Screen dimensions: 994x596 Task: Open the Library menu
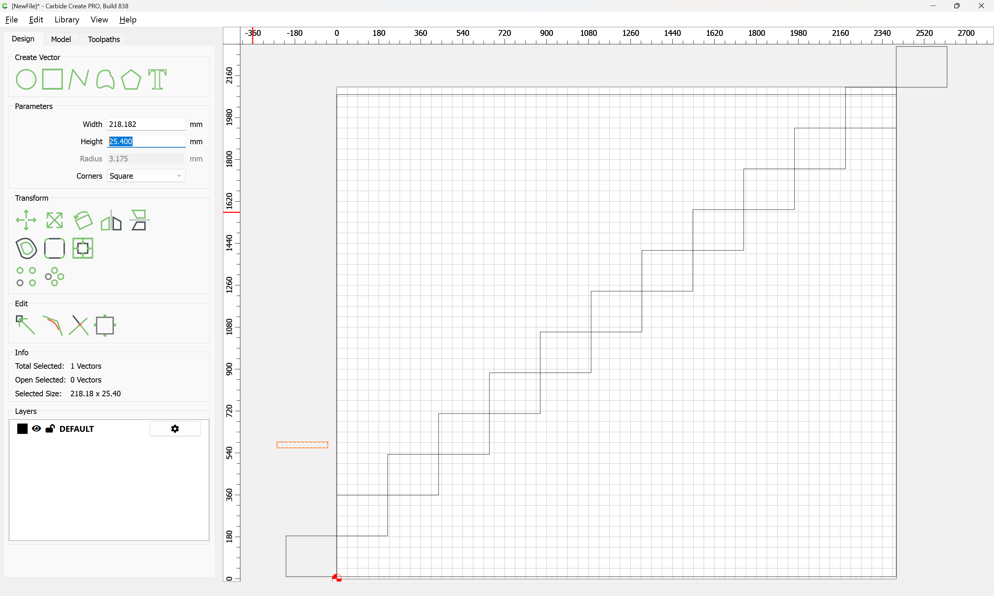point(67,20)
